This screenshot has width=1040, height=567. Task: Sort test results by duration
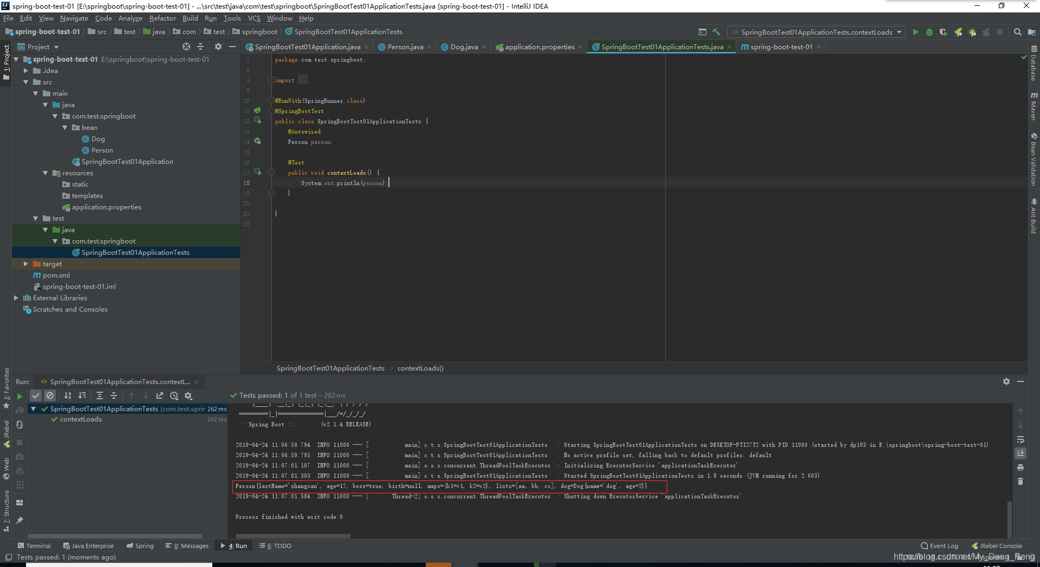pos(82,395)
